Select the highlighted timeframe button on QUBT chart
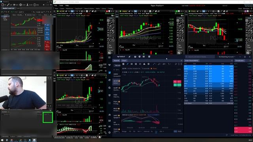This screenshot has width=253, height=142. [72, 75]
